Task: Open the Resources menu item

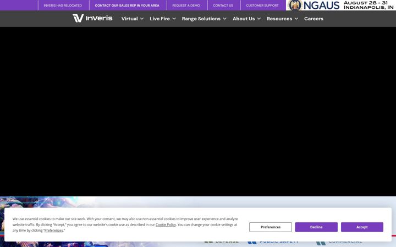Action: (x=279, y=19)
